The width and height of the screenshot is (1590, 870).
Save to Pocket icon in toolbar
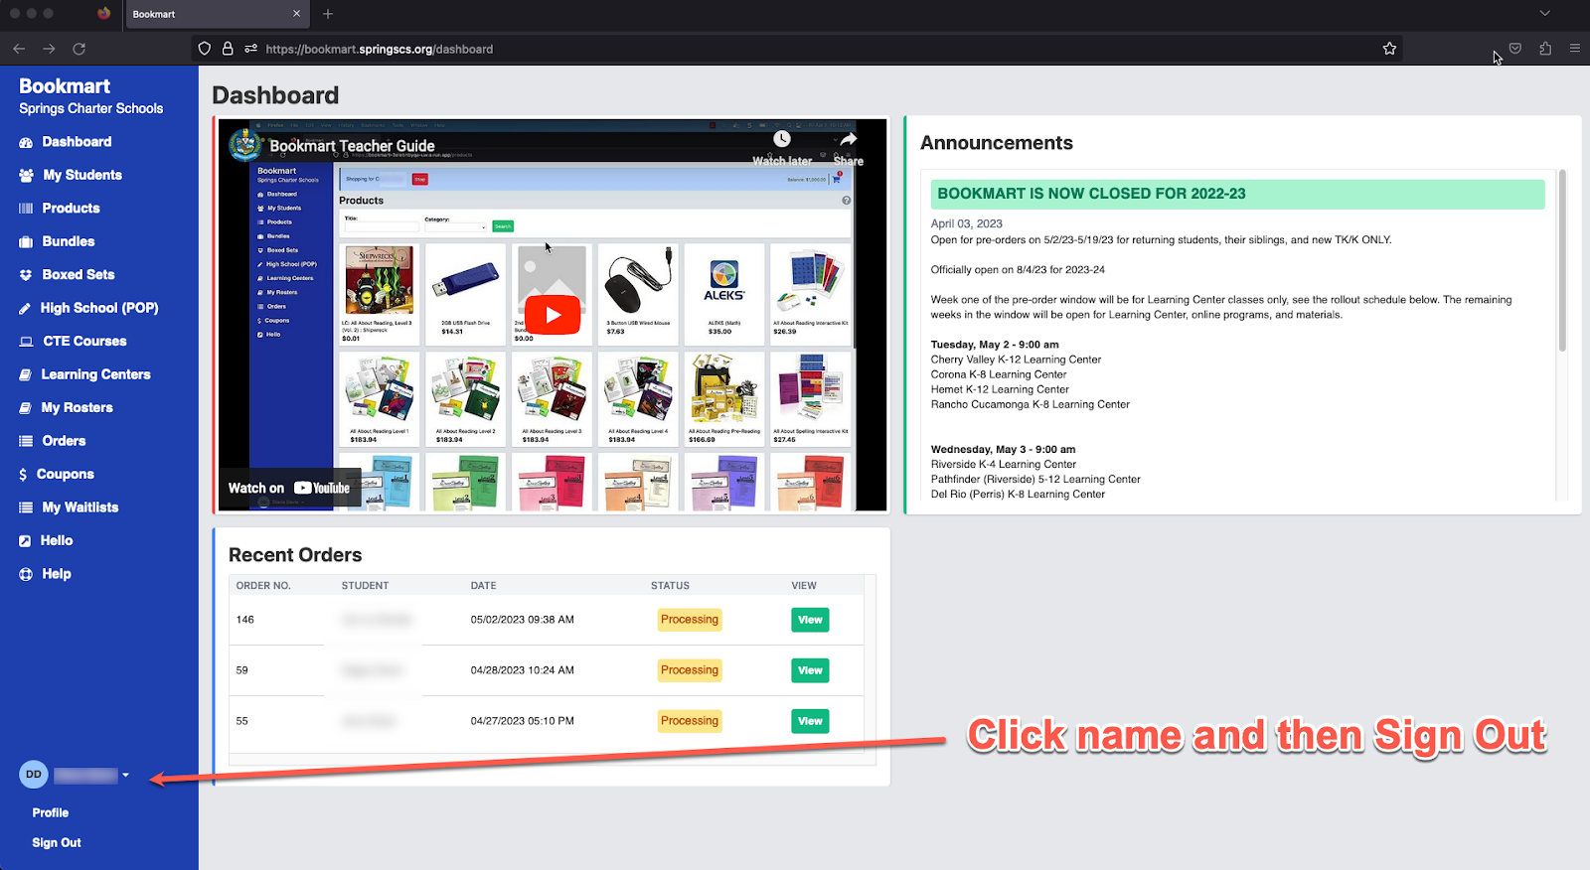coord(1515,49)
